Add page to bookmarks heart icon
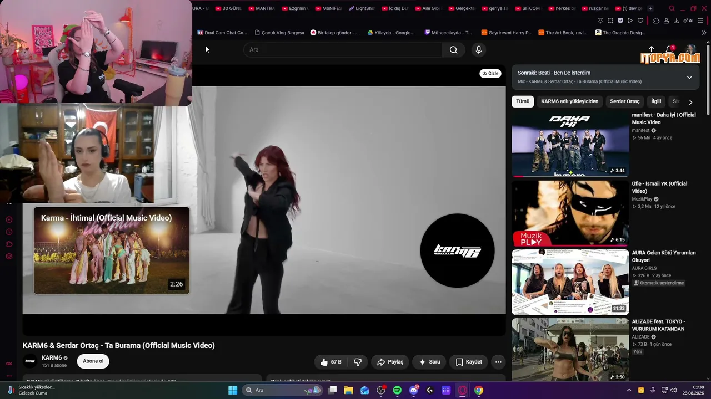This screenshot has width=711, height=399. pyautogui.click(x=640, y=21)
